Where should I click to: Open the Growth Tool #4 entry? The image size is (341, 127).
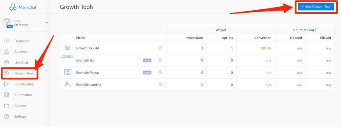click(x=88, y=48)
